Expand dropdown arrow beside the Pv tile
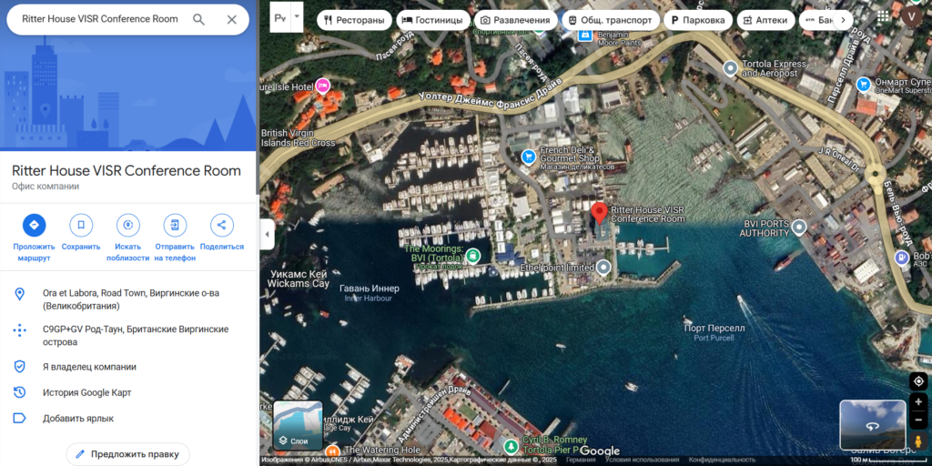Image resolution: width=932 pixels, height=466 pixels. click(x=296, y=16)
